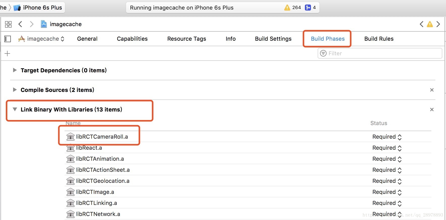
Task: Click the libRCTLinking.a library icon
Action: click(x=71, y=203)
